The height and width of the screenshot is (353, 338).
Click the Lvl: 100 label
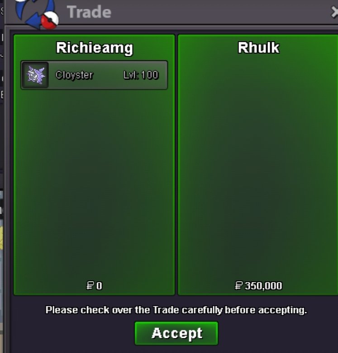(x=141, y=75)
